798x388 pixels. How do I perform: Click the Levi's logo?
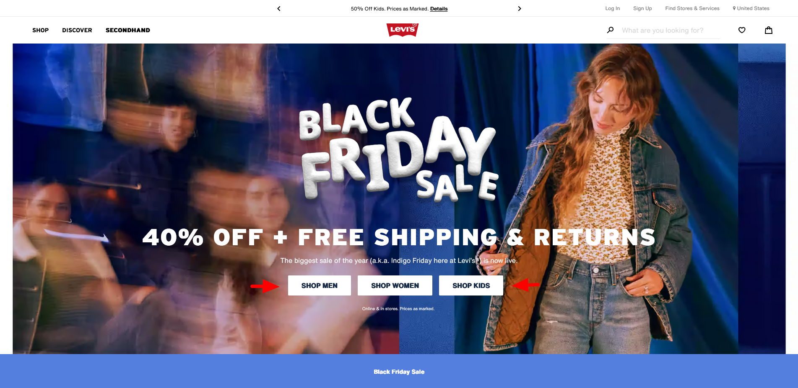(403, 30)
